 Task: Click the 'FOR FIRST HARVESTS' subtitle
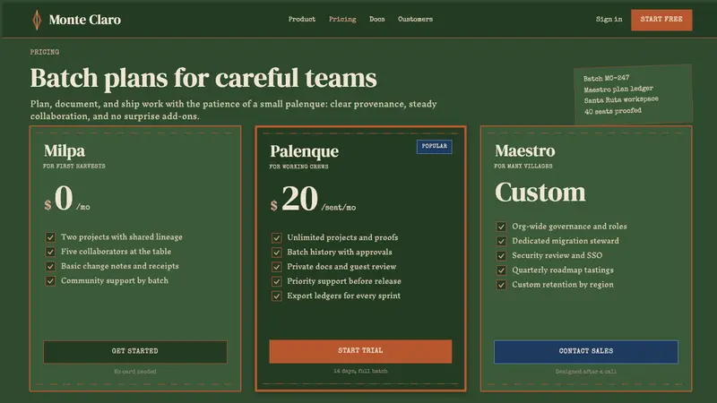tap(74, 167)
